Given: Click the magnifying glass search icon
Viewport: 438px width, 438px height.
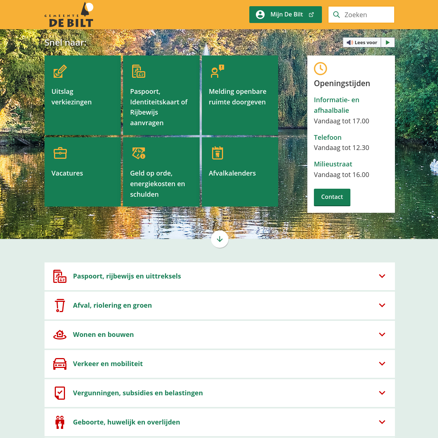Looking at the screenshot, I should [337, 15].
